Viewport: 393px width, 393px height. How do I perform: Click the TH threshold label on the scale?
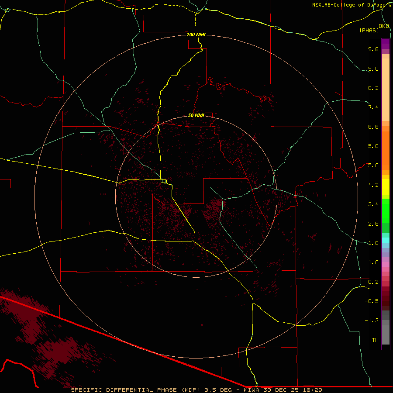pos(375,340)
